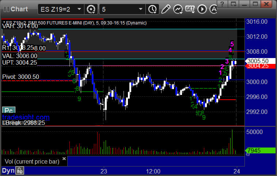The image size is (277, 176).
Task: Open the interval dropdown showing 5
Action: click(122, 9)
